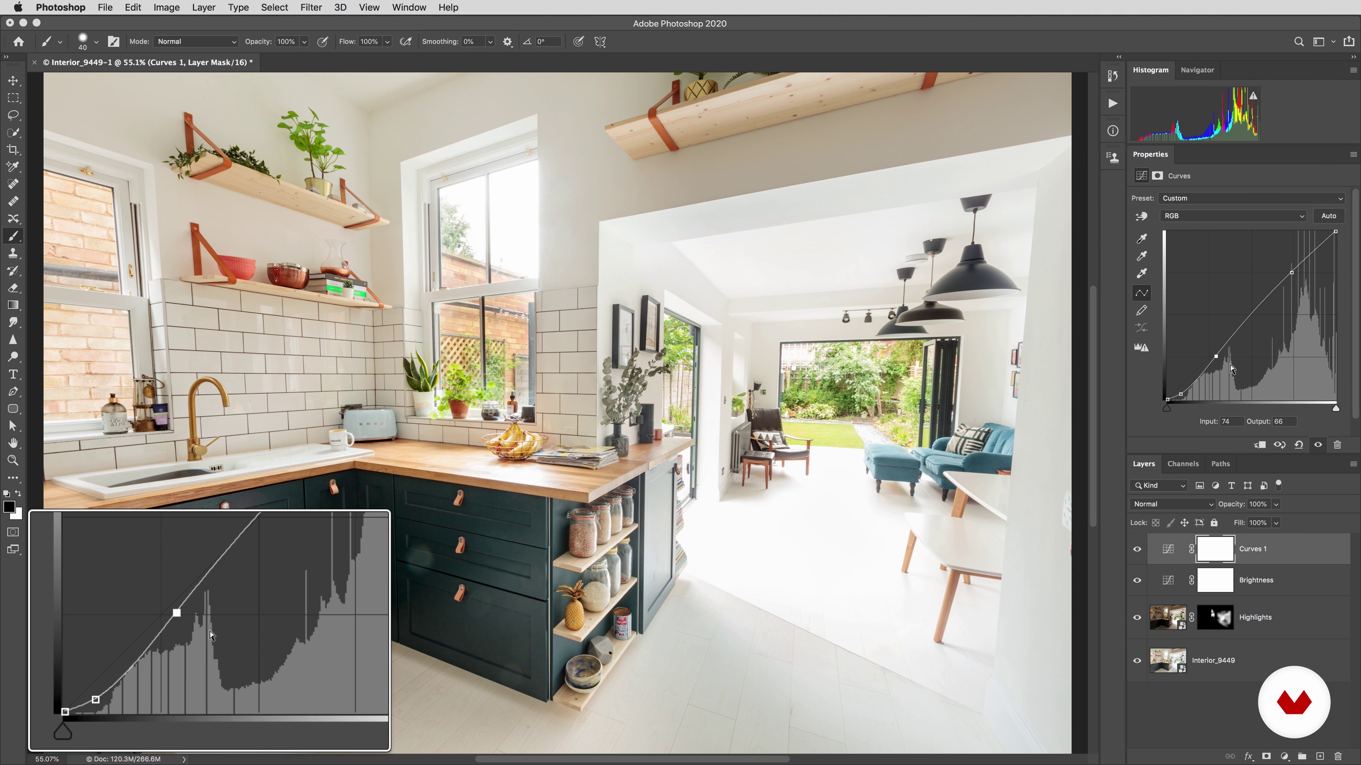Click the Home icon in options bar
This screenshot has height=765, width=1361.
tap(18, 42)
